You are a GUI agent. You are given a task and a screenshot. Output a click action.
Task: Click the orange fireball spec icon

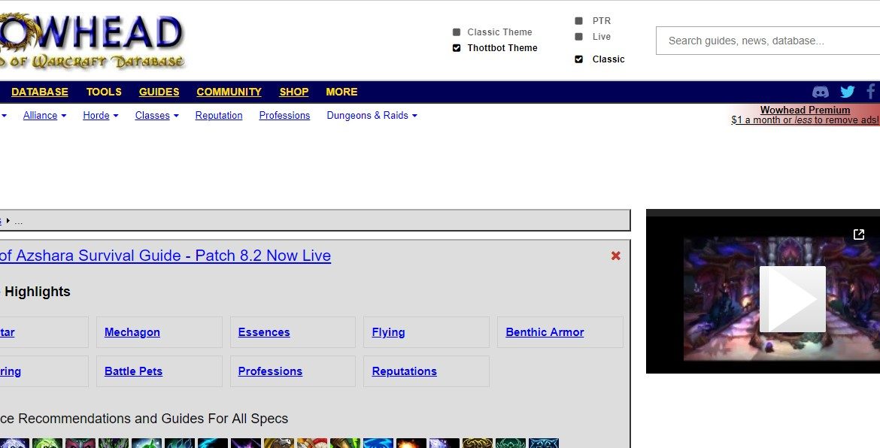point(411,443)
